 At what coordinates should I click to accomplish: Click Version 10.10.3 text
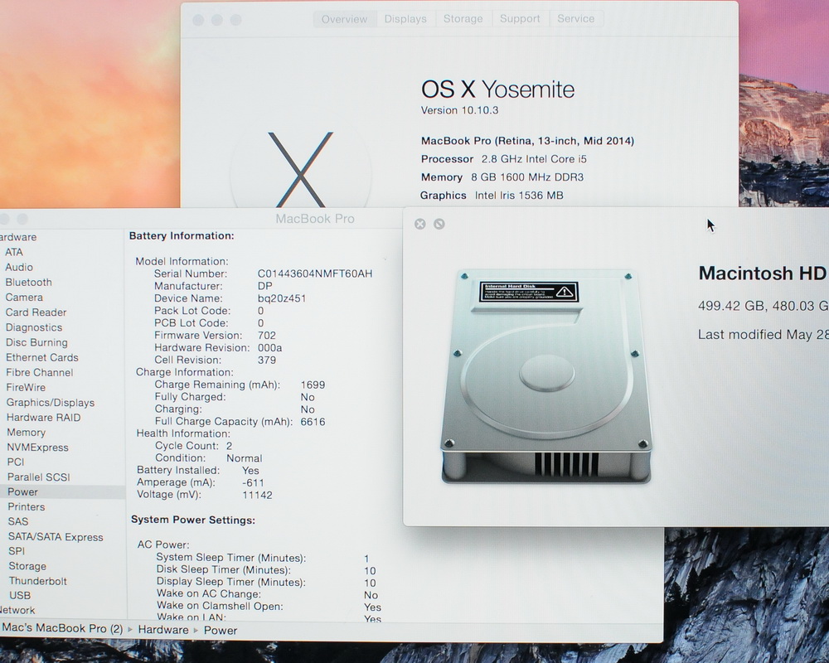(x=459, y=110)
